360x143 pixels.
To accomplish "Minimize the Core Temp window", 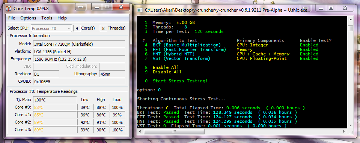I will (x=96, y=7).
